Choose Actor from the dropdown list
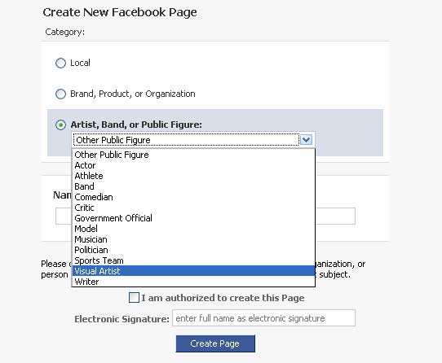This screenshot has height=363, width=442. click(193, 165)
